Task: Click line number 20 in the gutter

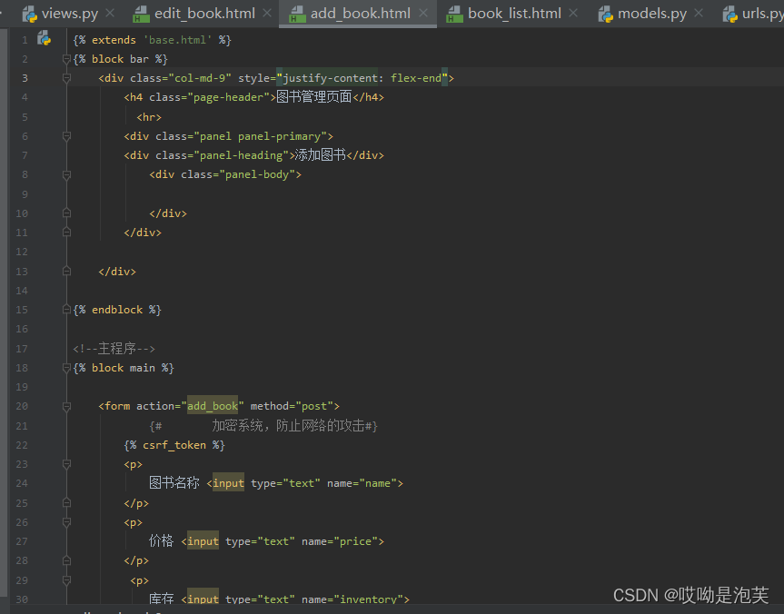Action: [x=22, y=406]
